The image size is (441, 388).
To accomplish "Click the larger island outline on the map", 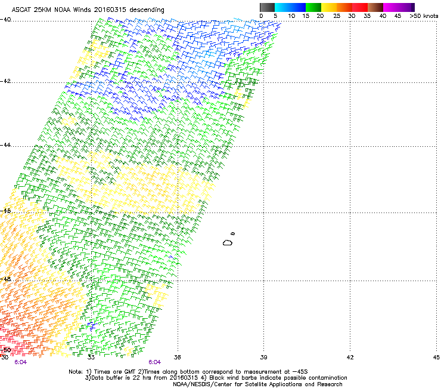I will (228, 242).
